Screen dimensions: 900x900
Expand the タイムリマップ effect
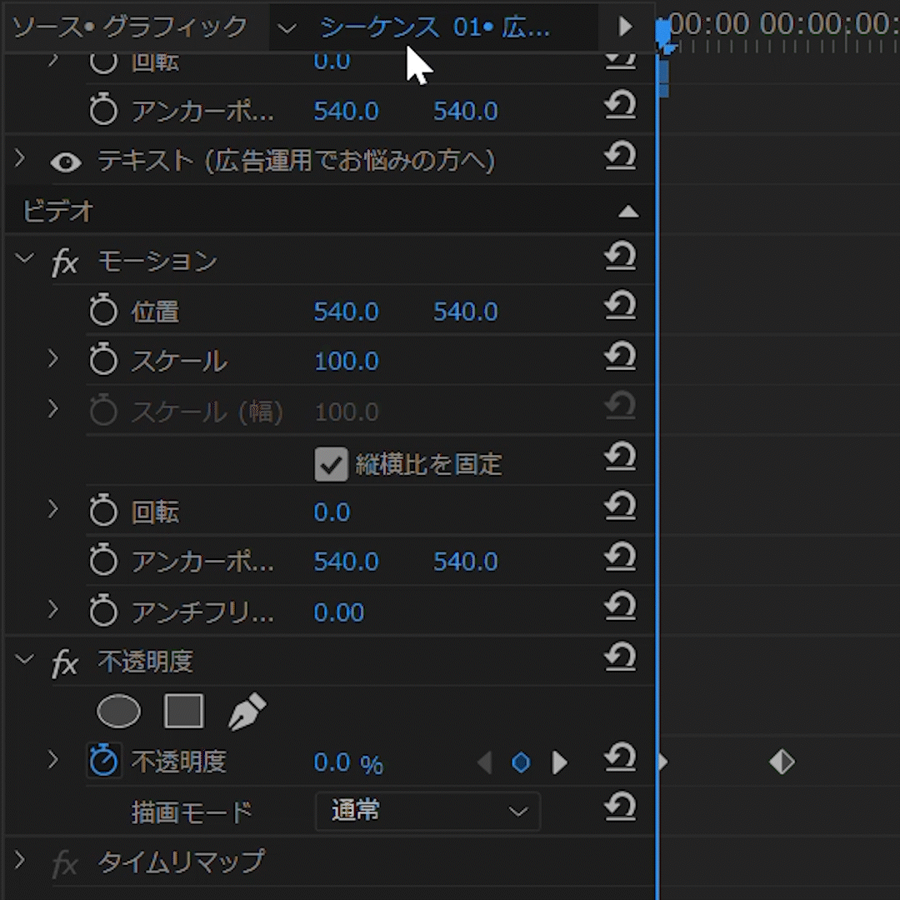pos(20,861)
